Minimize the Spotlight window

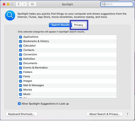8,4
